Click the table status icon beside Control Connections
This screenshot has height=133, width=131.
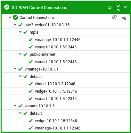(124, 18)
